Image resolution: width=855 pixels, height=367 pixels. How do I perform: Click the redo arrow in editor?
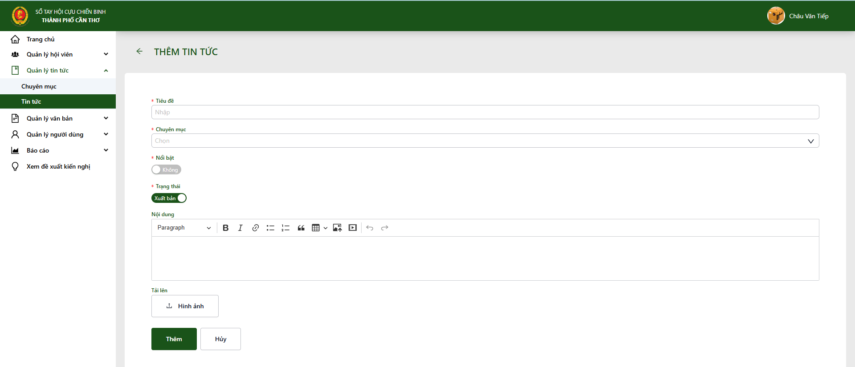(x=385, y=228)
